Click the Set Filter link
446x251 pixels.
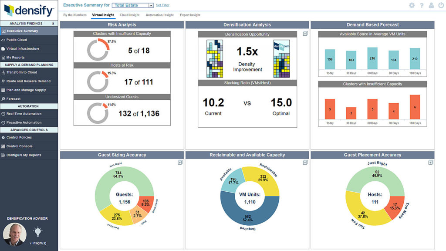(162, 5)
